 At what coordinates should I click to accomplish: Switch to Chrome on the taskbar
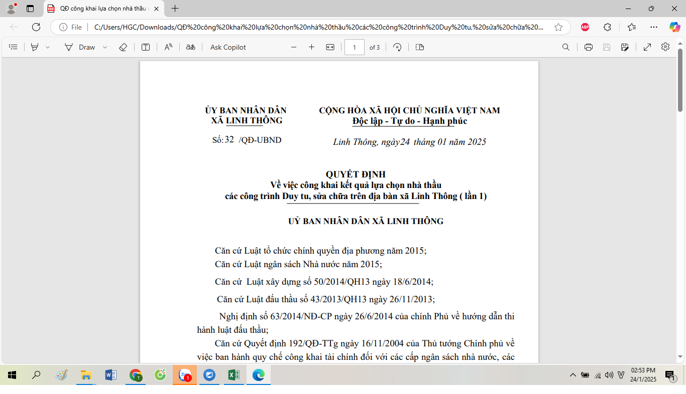136,375
